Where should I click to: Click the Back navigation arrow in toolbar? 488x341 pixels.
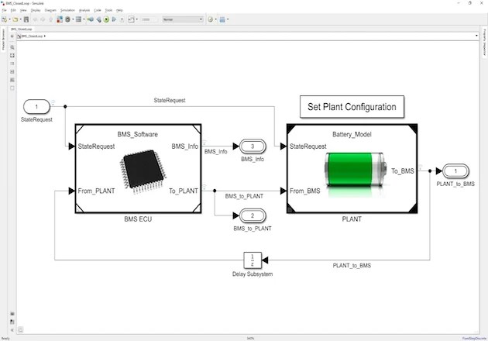click(x=35, y=19)
